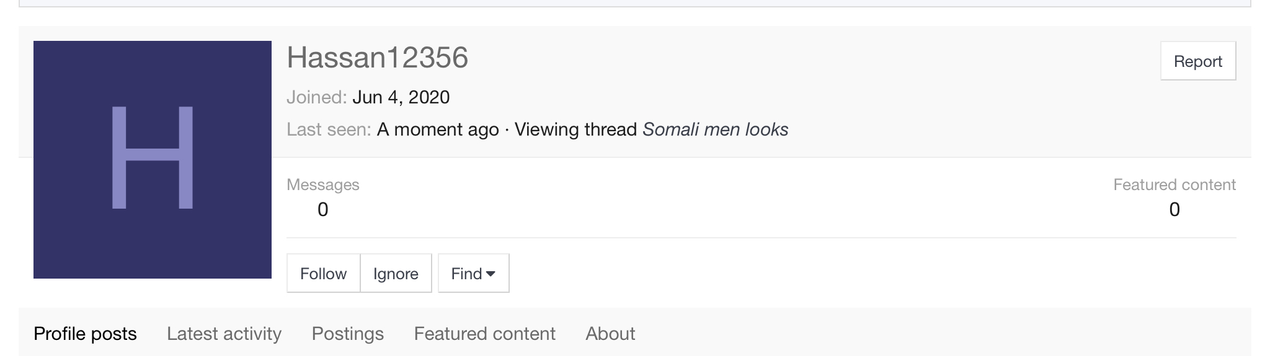The height and width of the screenshot is (356, 1270).
Task: Click the 'A moment ago' last seen time
Action: (438, 129)
